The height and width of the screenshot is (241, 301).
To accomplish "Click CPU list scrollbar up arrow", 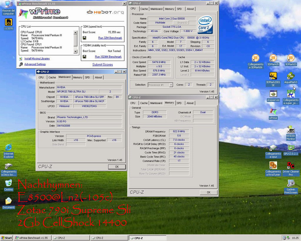I will [76, 32].
